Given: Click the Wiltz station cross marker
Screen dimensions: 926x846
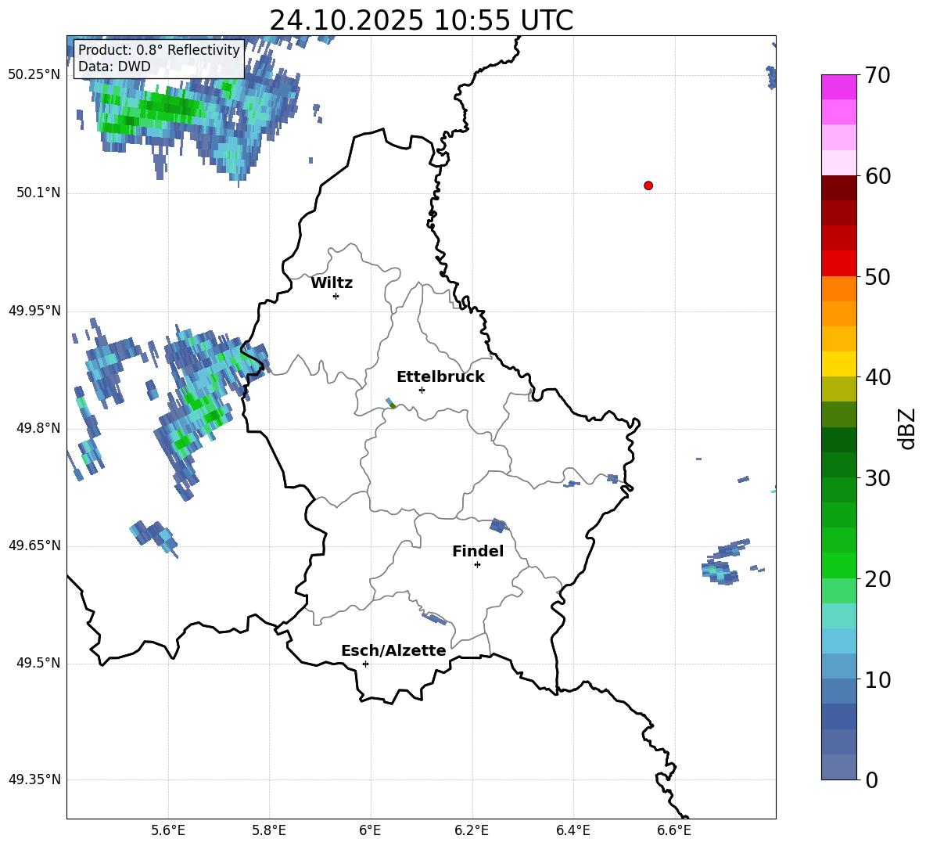Looking at the screenshot, I should pos(336,296).
